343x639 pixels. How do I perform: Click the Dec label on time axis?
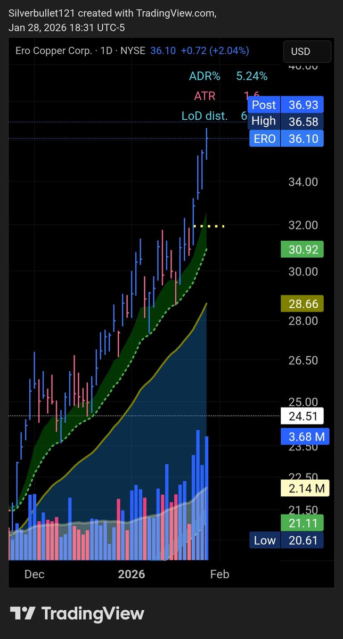(35, 575)
